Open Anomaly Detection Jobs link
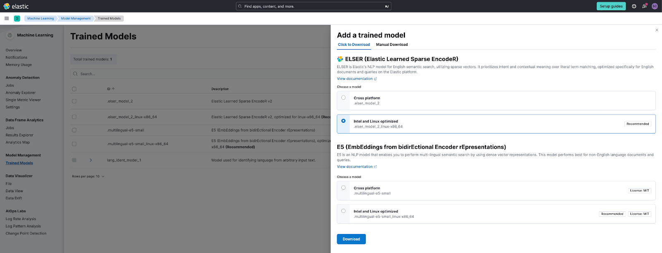The height and width of the screenshot is (253, 662). pyautogui.click(x=10, y=85)
